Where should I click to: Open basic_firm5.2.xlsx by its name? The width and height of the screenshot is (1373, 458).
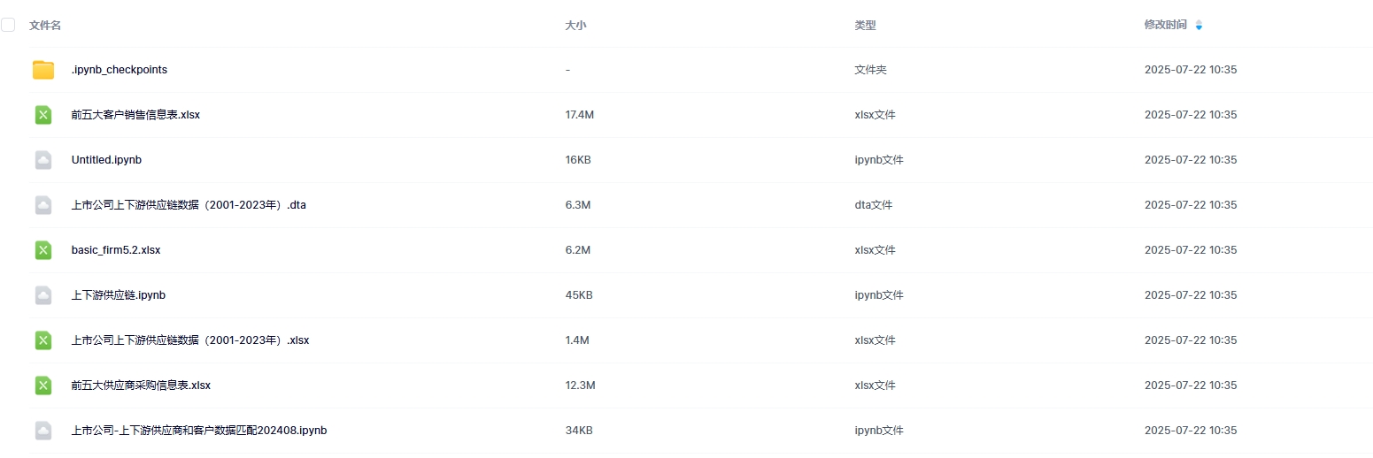[116, 250]
